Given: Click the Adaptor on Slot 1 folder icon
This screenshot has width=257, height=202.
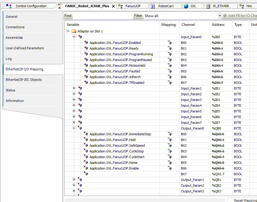Looking at the screenshot, I should coord(74,31).
